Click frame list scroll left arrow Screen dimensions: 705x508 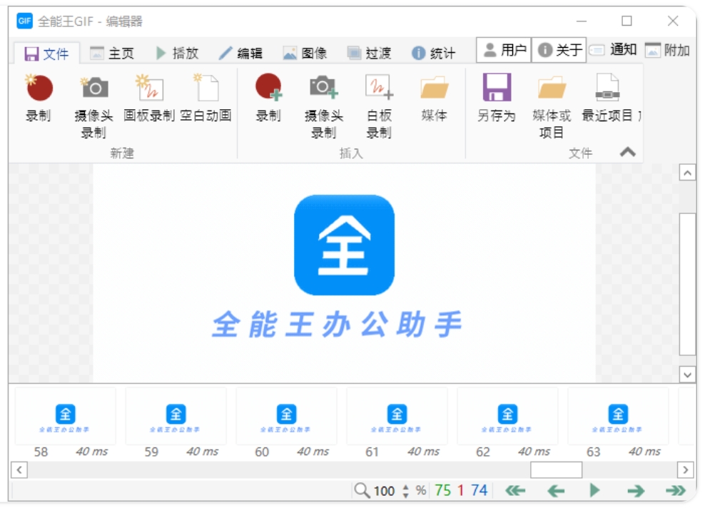pyautogui.click(x=19, y=470)
